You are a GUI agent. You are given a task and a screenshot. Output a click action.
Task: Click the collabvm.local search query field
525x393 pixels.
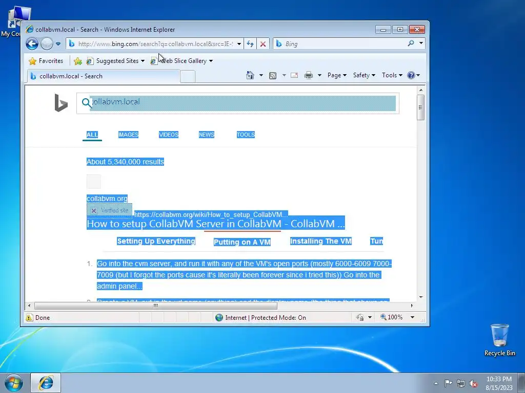tap(243, 103)
